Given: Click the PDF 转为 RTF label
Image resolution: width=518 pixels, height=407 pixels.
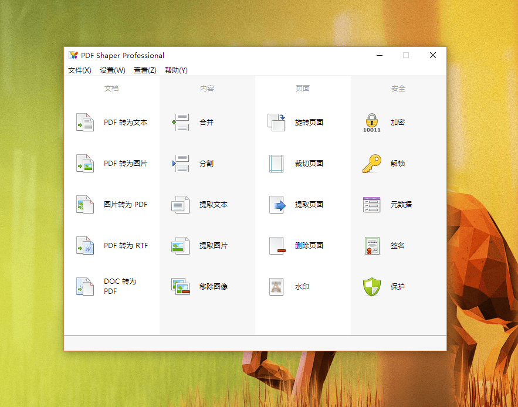Looking at the screenshot, I should 126,246.
